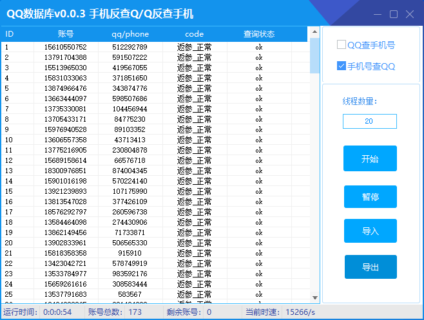Select account cell 13735330081
The height and width of the screenshot is (320, 424).
[66, 109]
